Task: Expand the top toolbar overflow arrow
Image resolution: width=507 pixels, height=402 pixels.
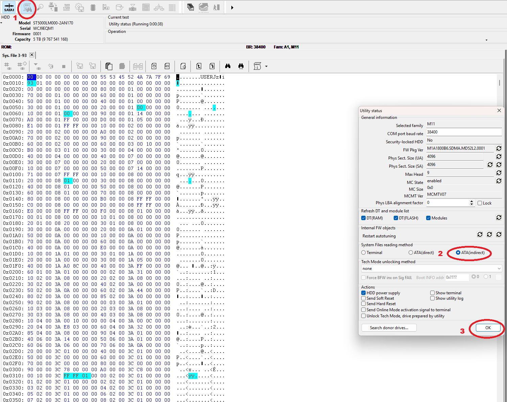Action: click(x=232, y=7)
